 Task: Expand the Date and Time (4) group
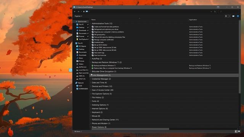coord(99,83)
